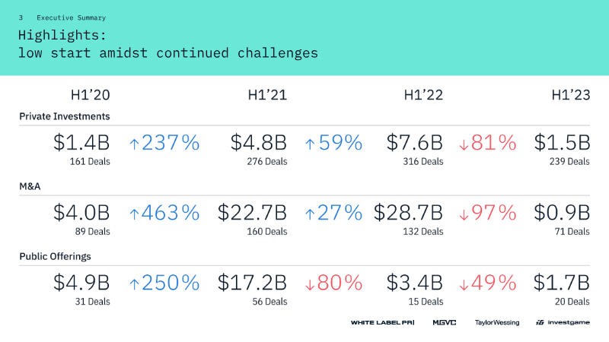Click the H1'23 column header
Image resolution: width=609 pixels, height=342 pixels.
(x=571, y=95)
